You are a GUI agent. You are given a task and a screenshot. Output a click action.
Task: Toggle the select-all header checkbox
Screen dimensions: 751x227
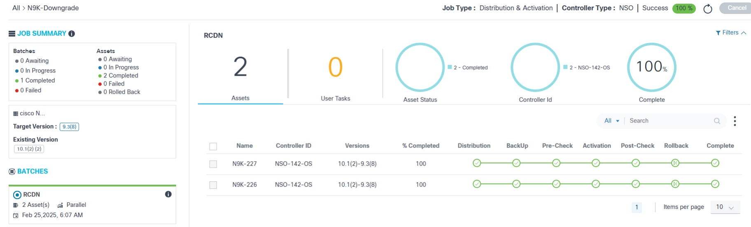pos(213,146)
